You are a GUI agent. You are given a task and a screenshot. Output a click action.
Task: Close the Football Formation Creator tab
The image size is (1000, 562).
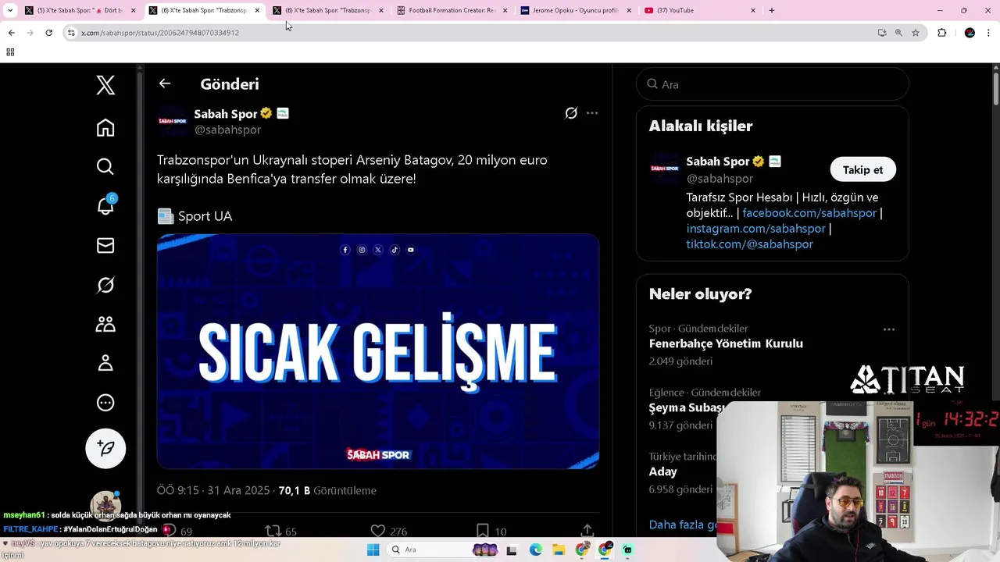coord(505,10)
